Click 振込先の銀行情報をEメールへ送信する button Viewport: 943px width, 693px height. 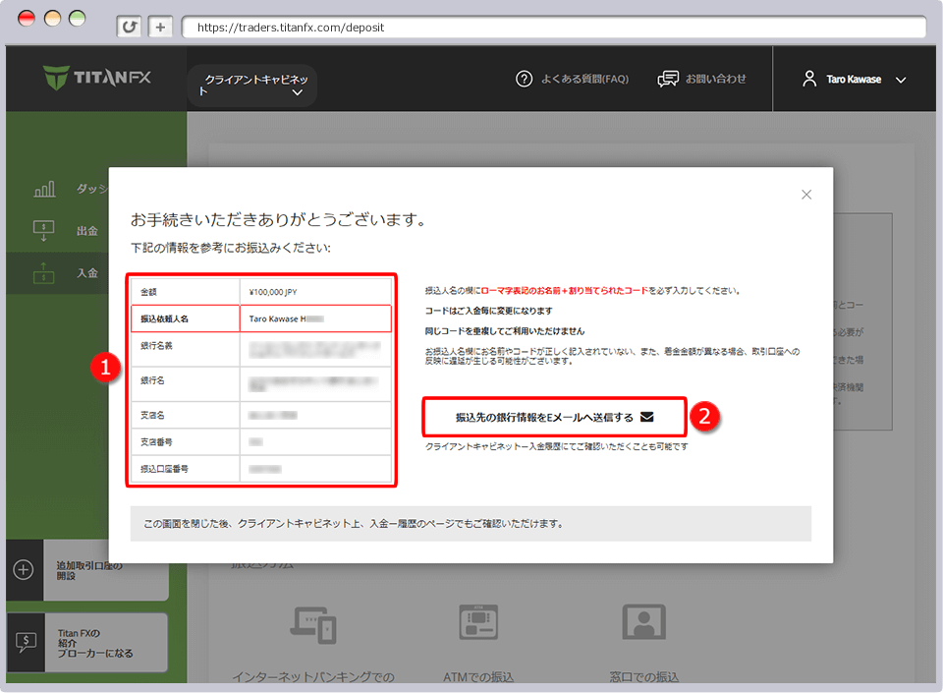(553, 417)
